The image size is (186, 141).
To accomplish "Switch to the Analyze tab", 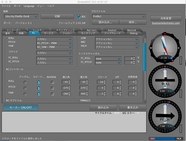I will coord(112,30).
